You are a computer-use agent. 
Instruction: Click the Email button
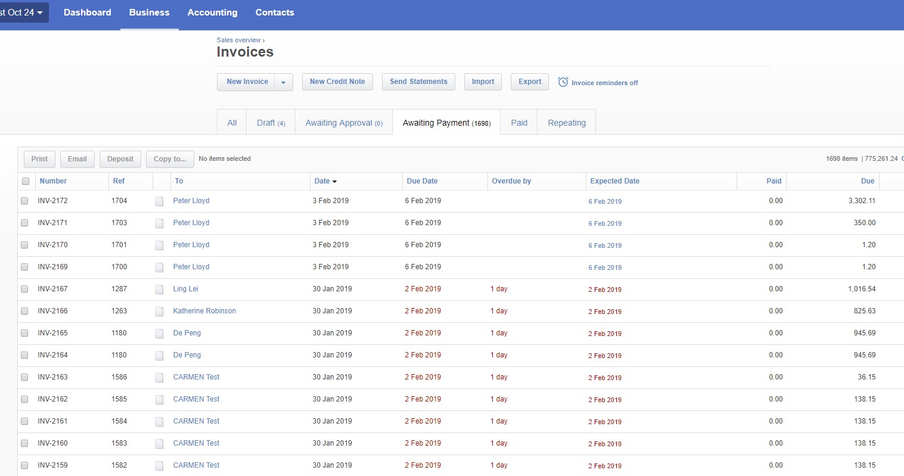pyautogui.click(x=77, y=159)
